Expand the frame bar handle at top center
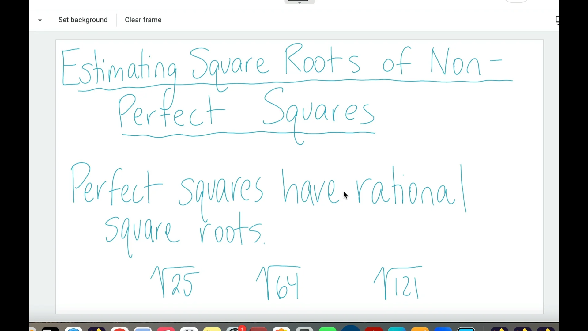Screen dimensions: 588x331 [x=300, y=2]
